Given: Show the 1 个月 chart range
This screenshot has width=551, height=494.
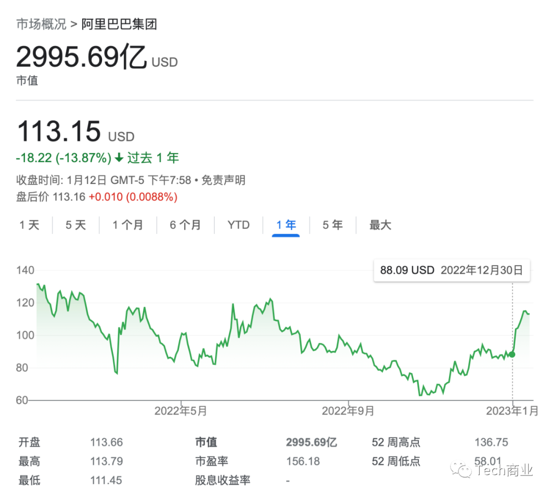Looking at the screenshot, I should 128,225.
